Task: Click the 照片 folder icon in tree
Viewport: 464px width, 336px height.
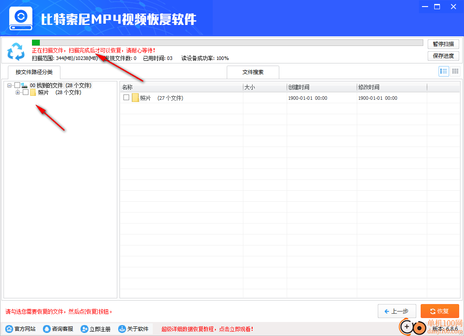Action: click(33, 93)
